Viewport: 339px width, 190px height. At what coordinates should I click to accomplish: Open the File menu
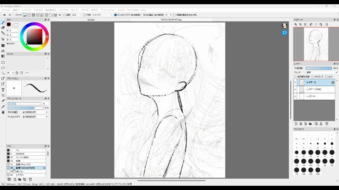click(x=6, y=10)
